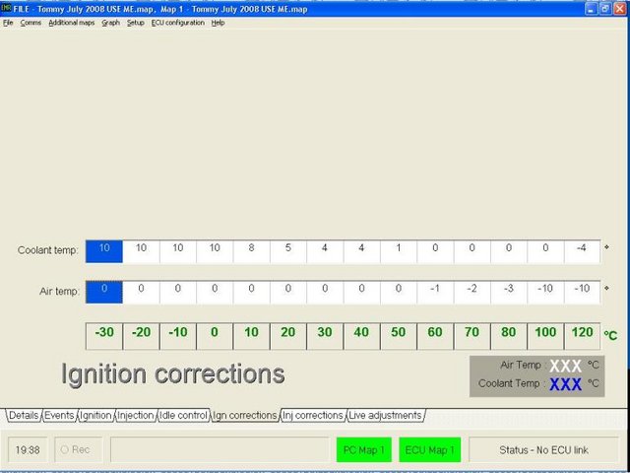Click the Ignition corrections heading
Image resolution: width=630 pixels, height=473 pixels.
[173, 374]
